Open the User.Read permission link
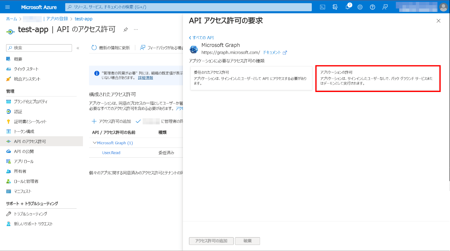This screenshot has height=251, width=450. coord(111,153)
